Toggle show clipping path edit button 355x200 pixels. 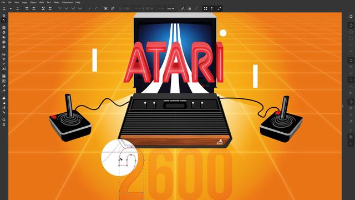coord(182,9)
